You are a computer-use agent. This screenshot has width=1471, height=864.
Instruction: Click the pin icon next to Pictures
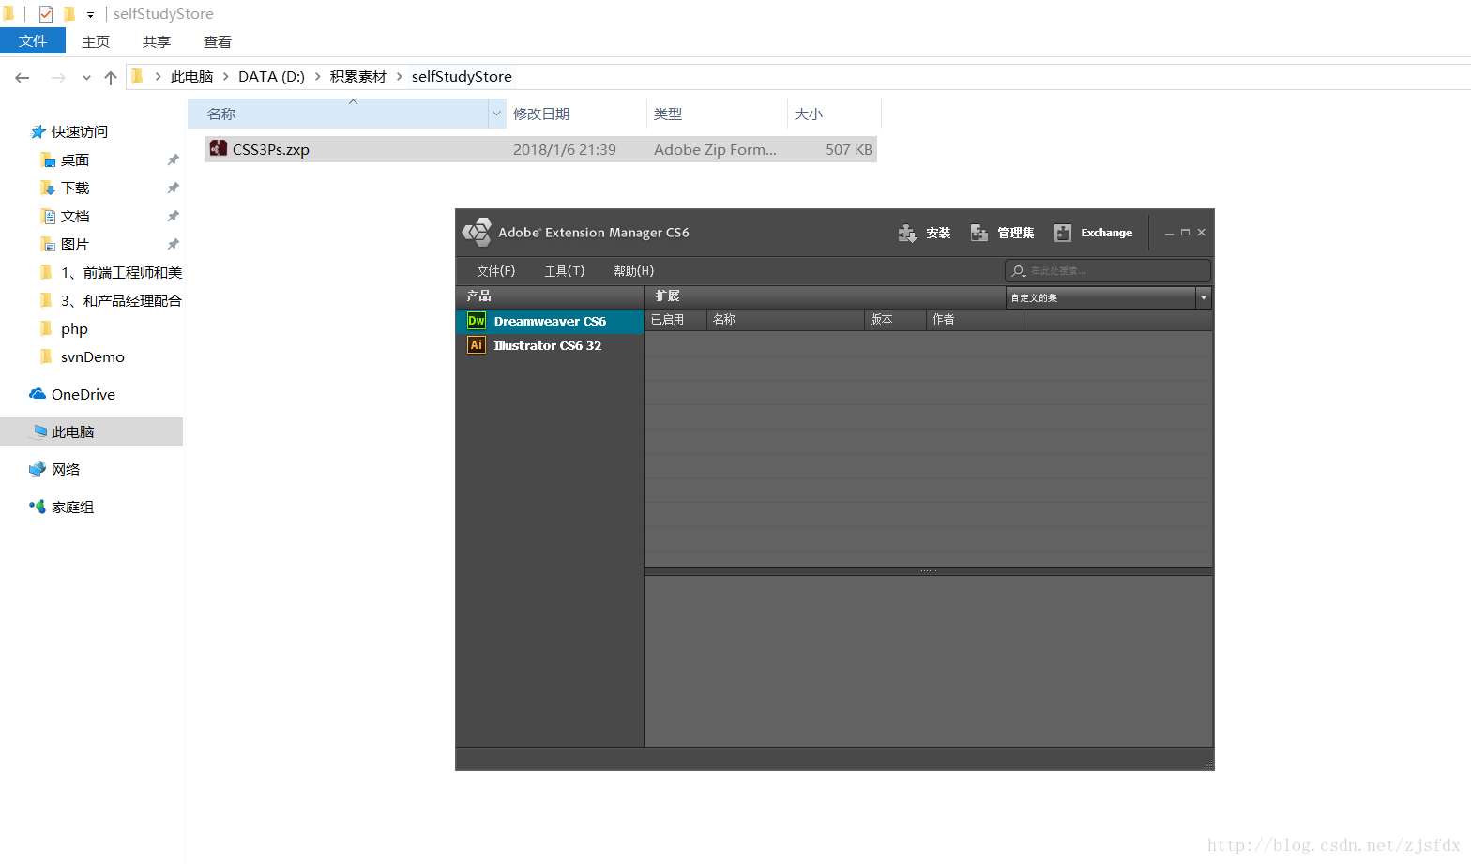173,244
